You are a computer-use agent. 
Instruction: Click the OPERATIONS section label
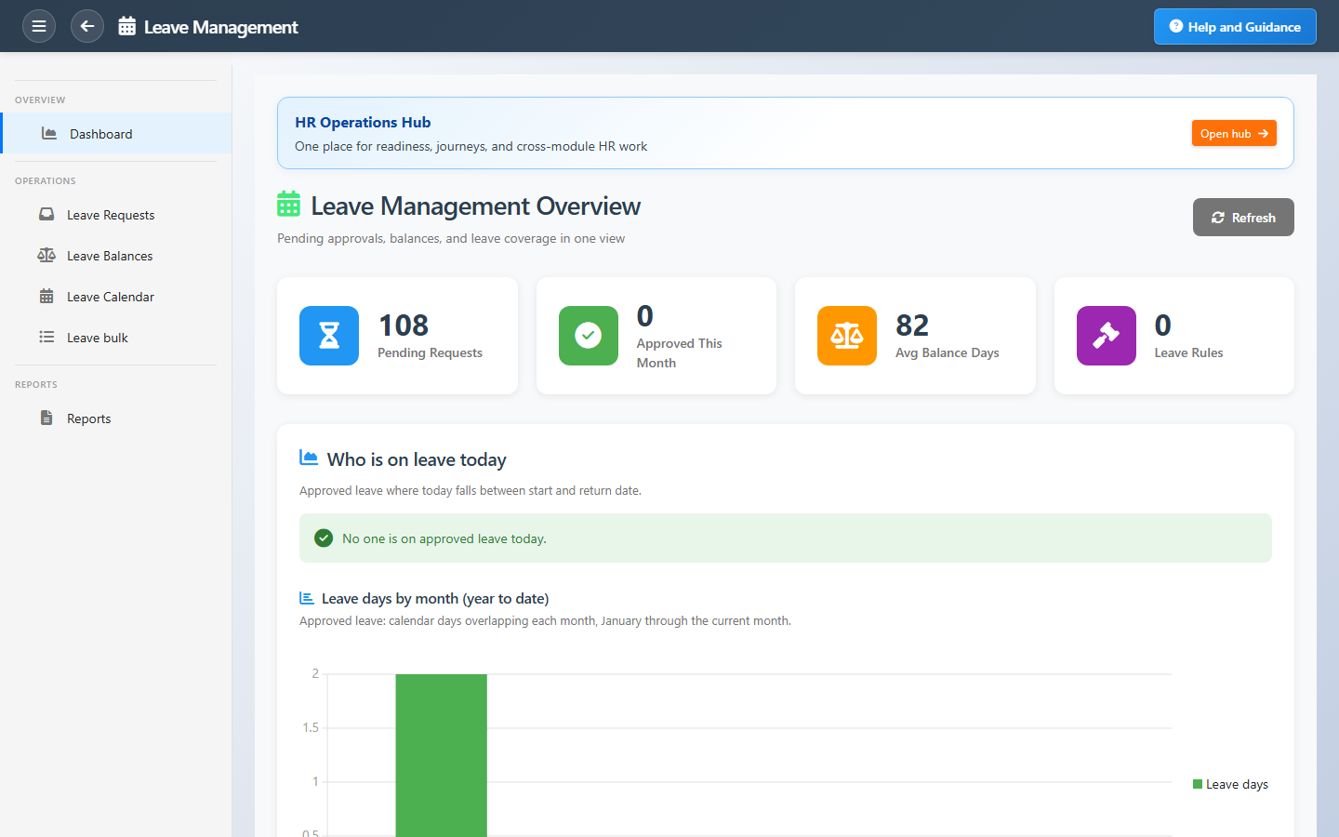click(x=46, y=180)
